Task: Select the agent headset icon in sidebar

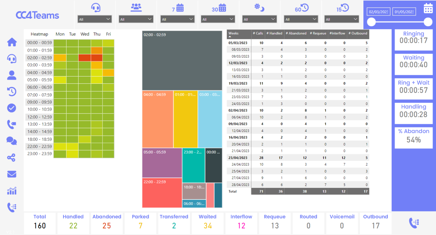Action: pyautogui.click(x=11, y=59)
